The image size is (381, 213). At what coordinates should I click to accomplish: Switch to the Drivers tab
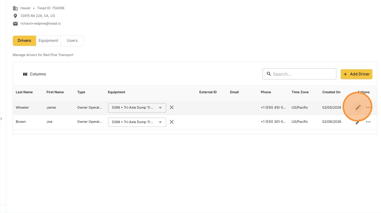pyautogui.click(x=24, y=41)
